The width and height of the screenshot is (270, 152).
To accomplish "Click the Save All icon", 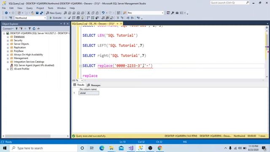I will tap(41, 13).
